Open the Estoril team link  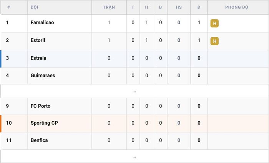pos(38,40)
